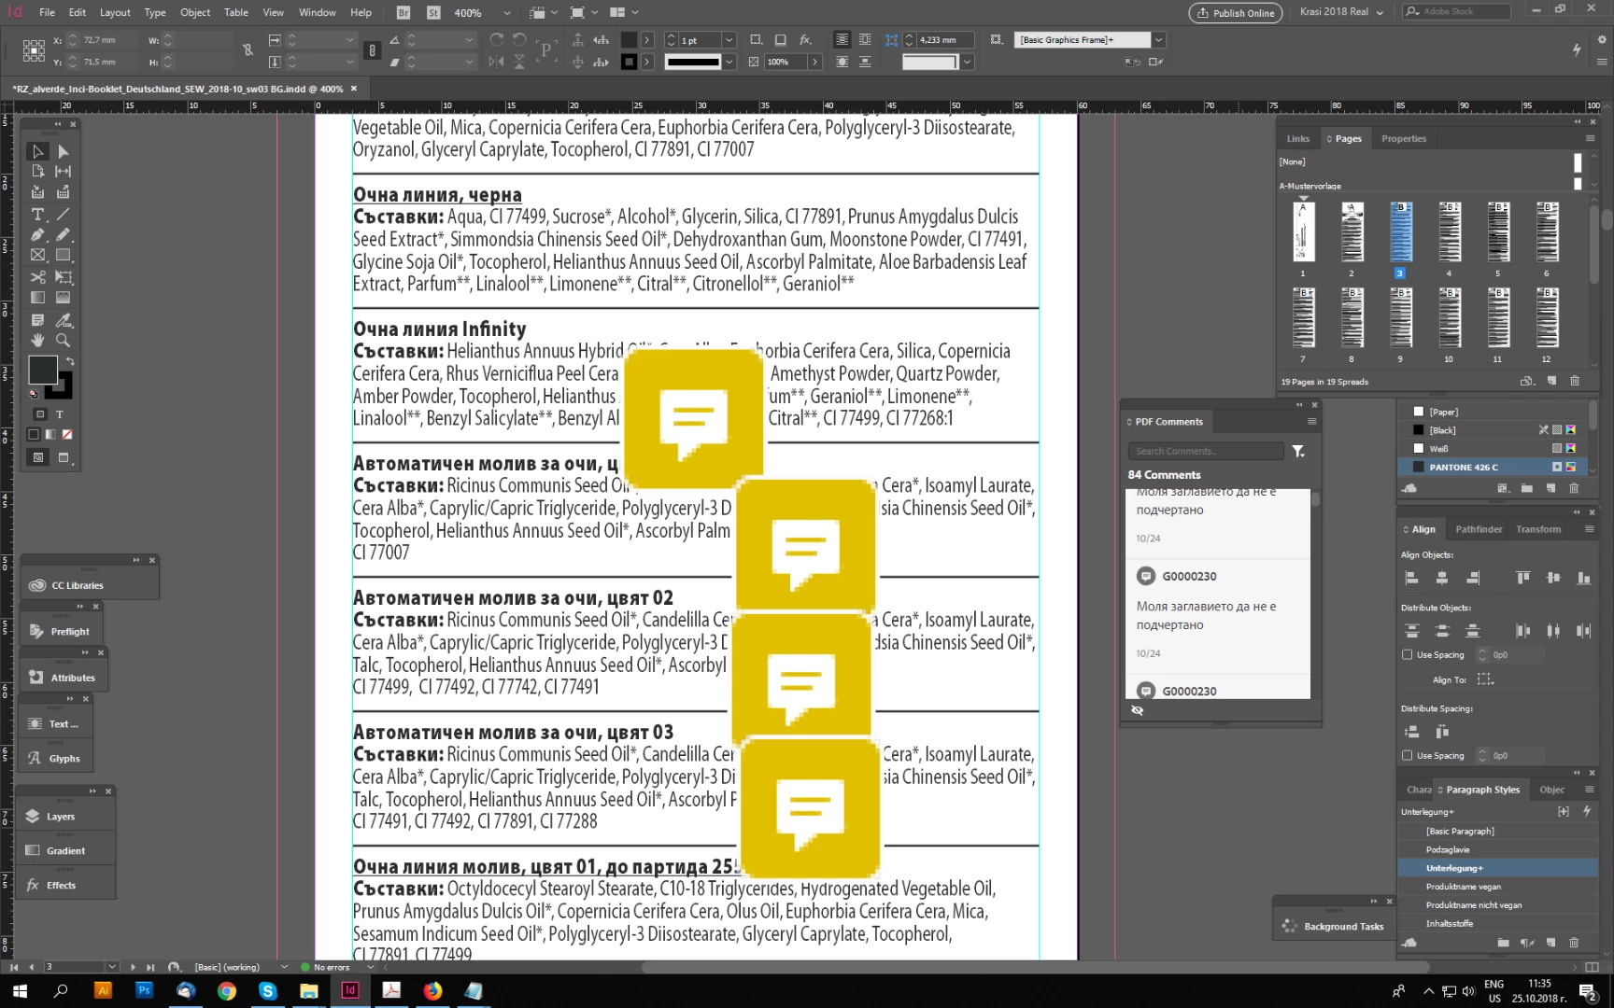
Task: Open the Table menu
Action: (x=236, y=12)
